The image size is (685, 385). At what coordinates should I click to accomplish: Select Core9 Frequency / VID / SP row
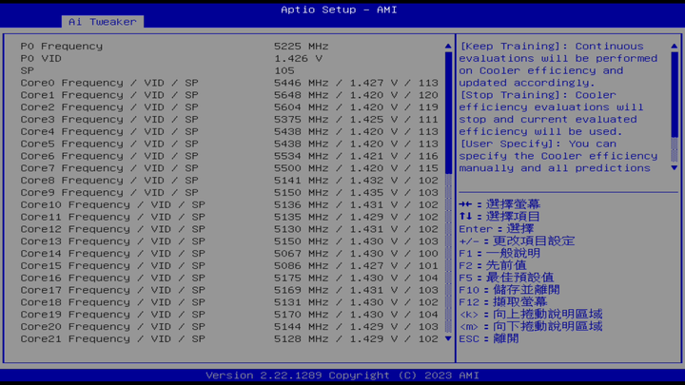(x=229, y=193)
